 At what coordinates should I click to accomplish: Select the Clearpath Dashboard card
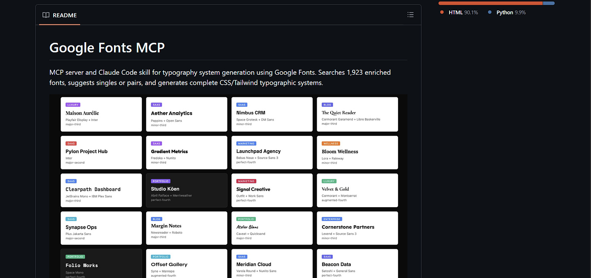[x=101, y=190]
